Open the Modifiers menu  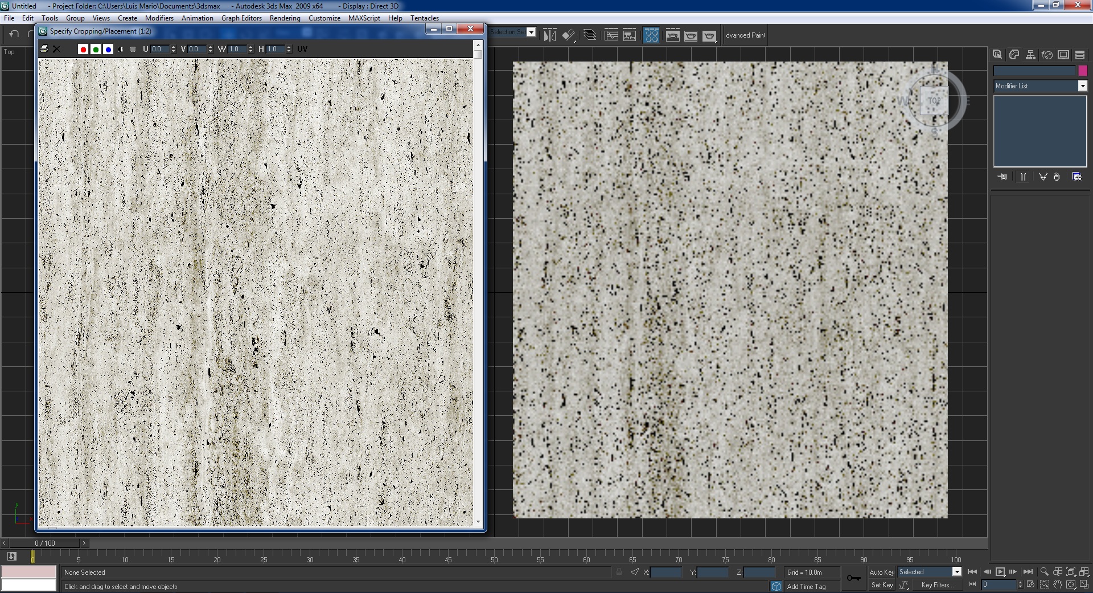tap(159, 18)
